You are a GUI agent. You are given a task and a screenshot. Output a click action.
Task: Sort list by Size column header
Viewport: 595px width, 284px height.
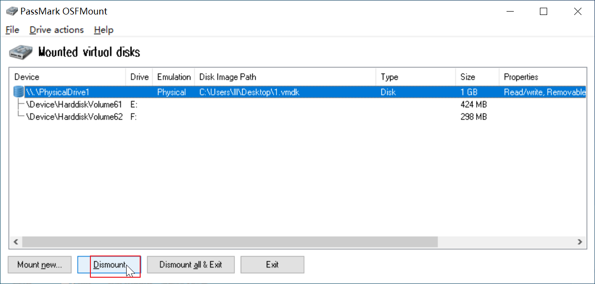click(477, 77)
